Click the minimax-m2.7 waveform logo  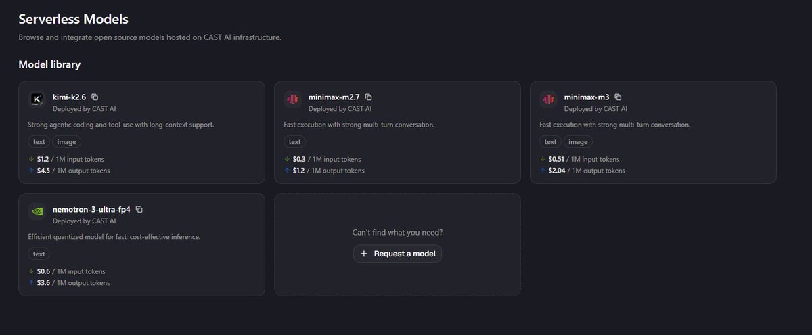(x=292, y=99)
